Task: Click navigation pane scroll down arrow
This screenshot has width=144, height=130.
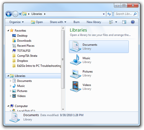Action: tap(63, 109)
